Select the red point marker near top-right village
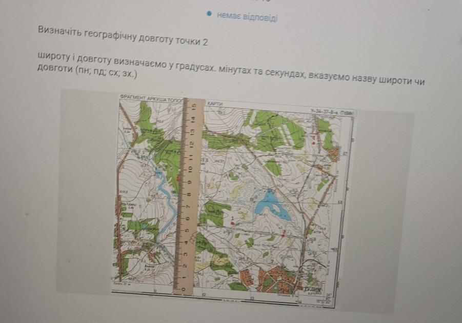 tap(314, 143)
